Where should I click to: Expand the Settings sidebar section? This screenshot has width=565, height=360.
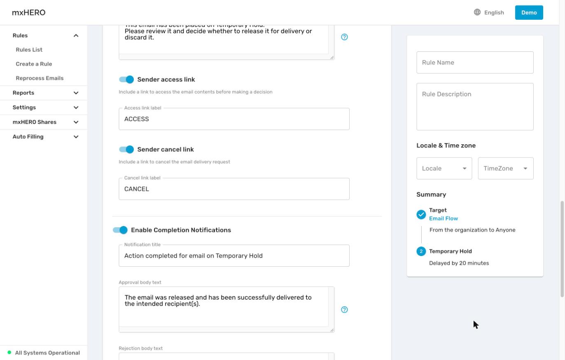pos(44,108)
